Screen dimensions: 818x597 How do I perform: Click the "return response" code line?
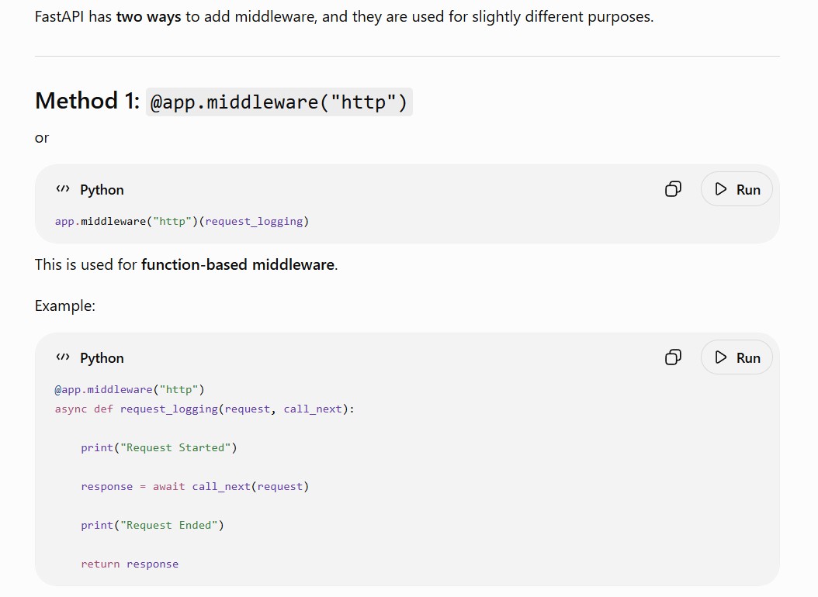tap(130, 564)
